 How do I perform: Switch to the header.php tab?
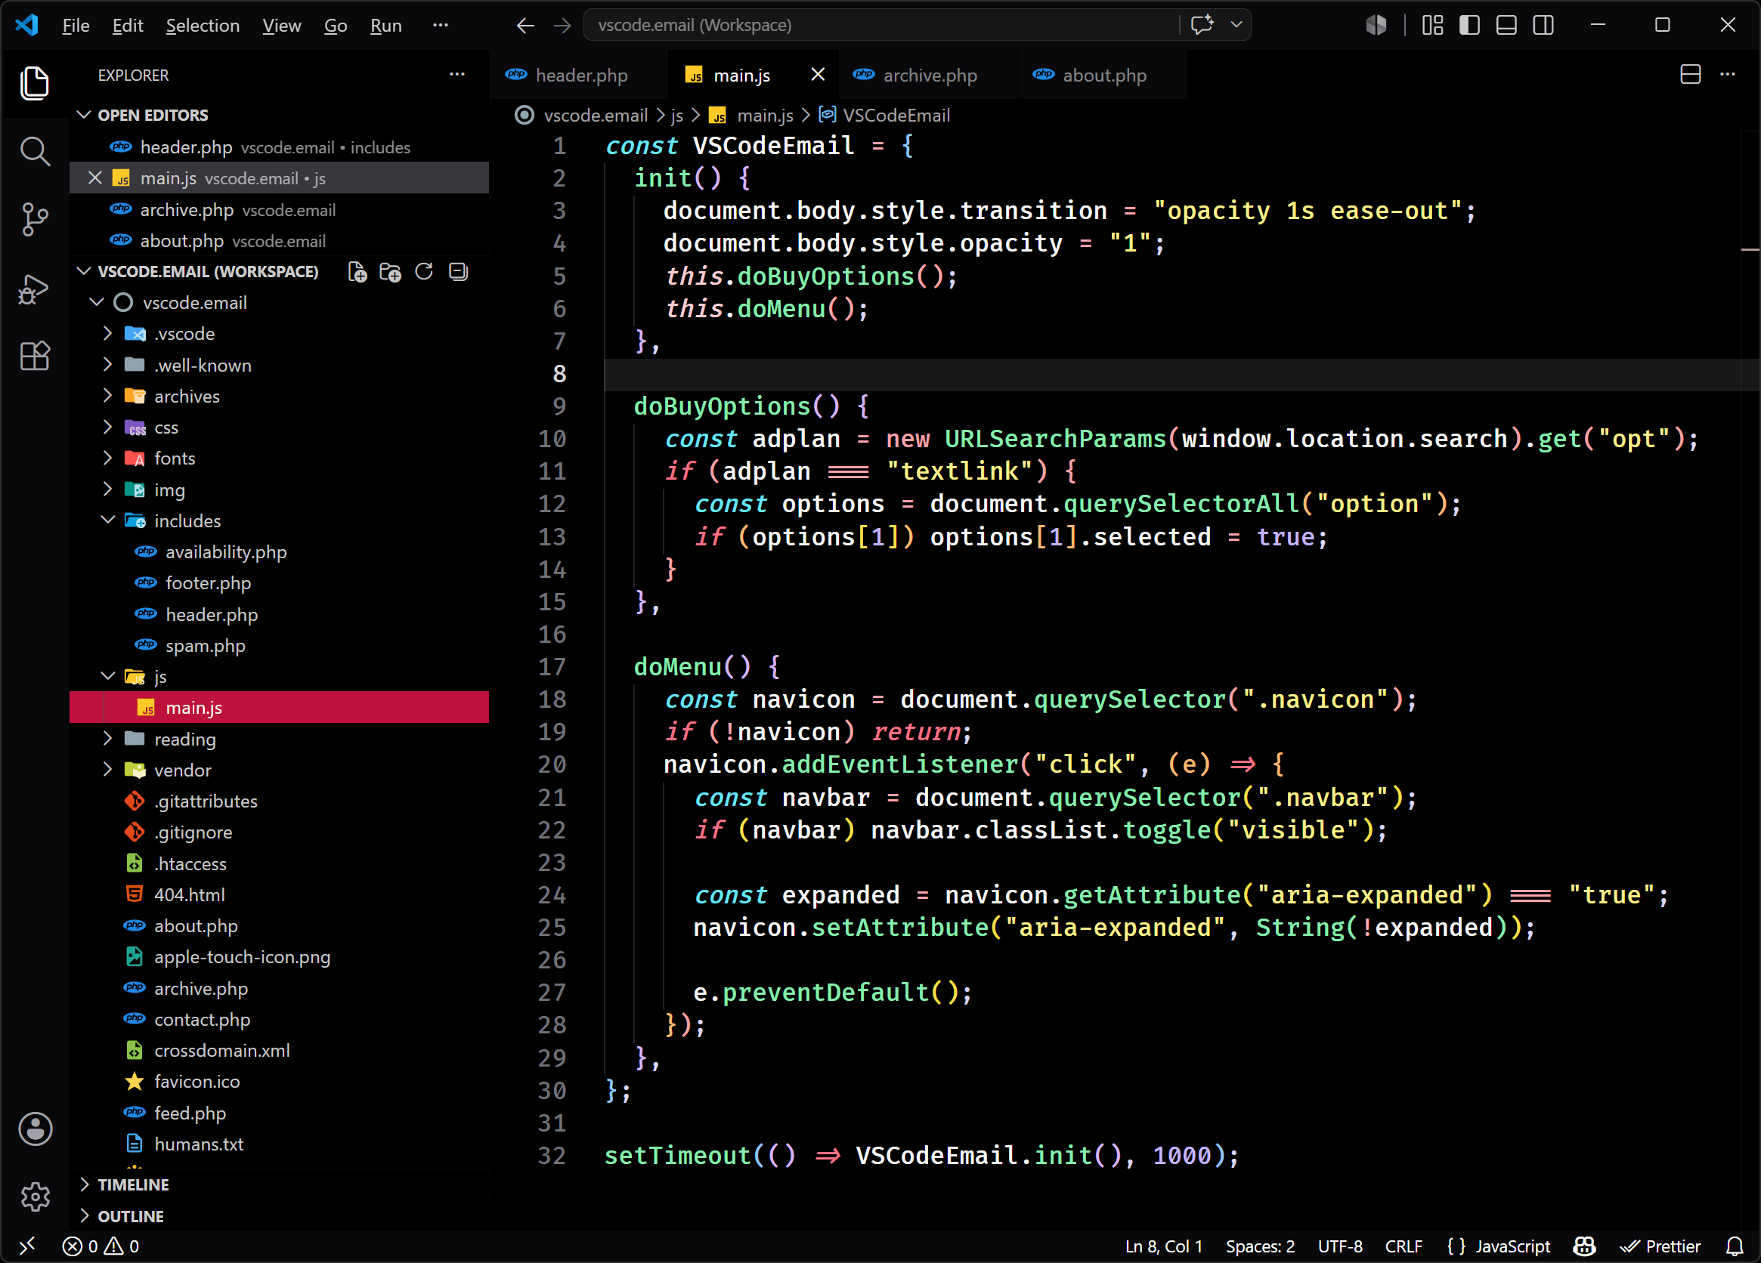(x=579, y=75)
